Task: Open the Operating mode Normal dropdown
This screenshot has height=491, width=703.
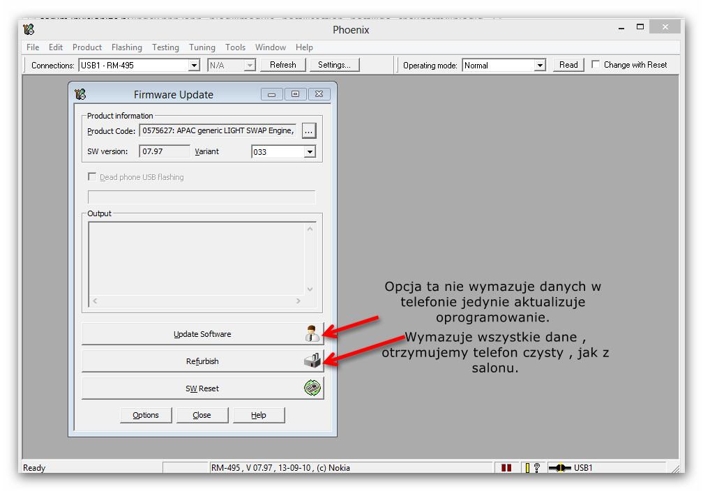Action: (540, 66)
